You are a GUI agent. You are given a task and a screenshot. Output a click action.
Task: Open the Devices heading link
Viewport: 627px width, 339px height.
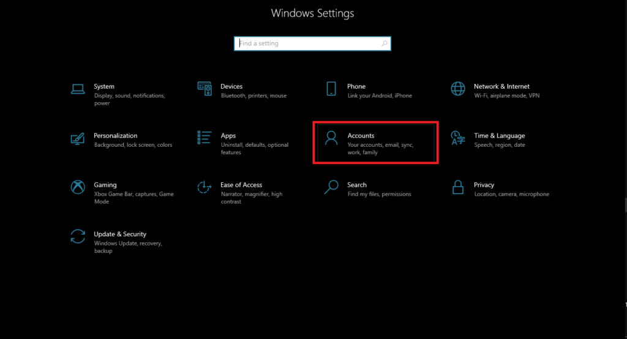click(x=231, y=86)
